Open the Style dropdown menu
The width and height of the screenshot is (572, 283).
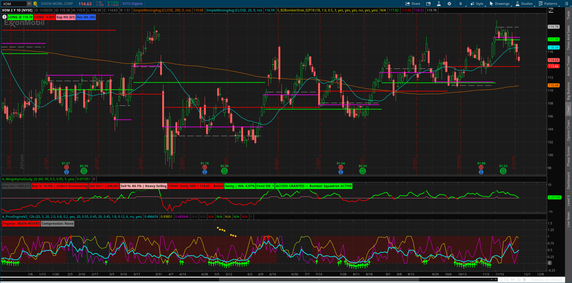point(477,4)
